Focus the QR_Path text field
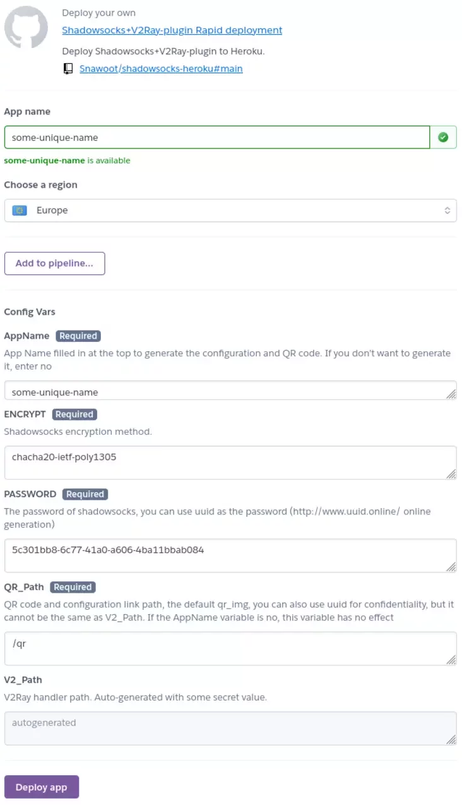The width and height of the screenshot is (462, 805). (230, 649)
